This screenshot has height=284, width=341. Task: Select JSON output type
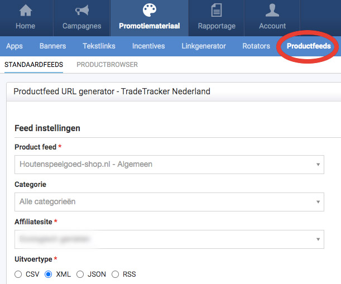80,274
